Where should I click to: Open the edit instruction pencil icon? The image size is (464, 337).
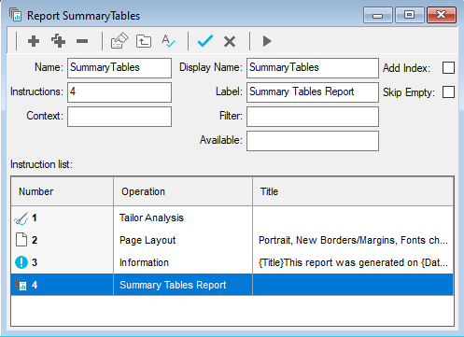coord(120,41)
